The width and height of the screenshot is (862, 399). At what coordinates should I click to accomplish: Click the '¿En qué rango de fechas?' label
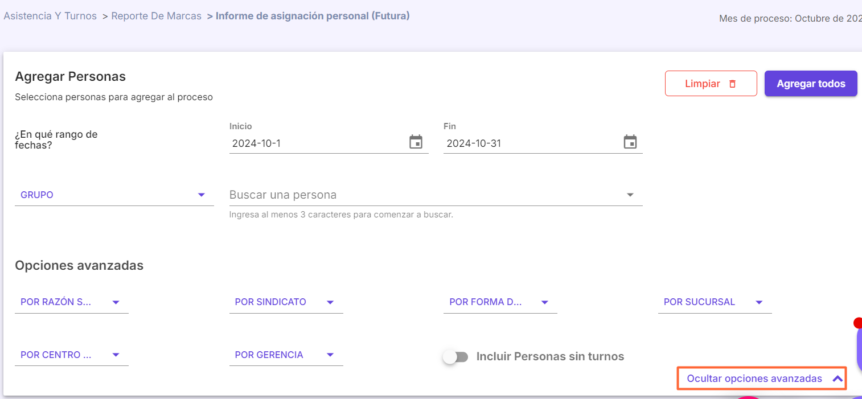click(56, 139)
